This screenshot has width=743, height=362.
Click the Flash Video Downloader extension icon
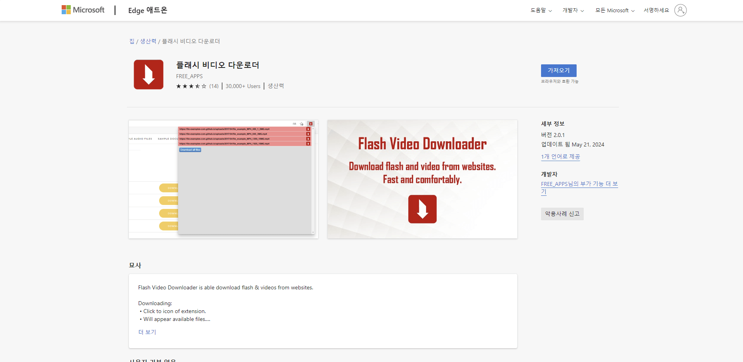point(149,74)
